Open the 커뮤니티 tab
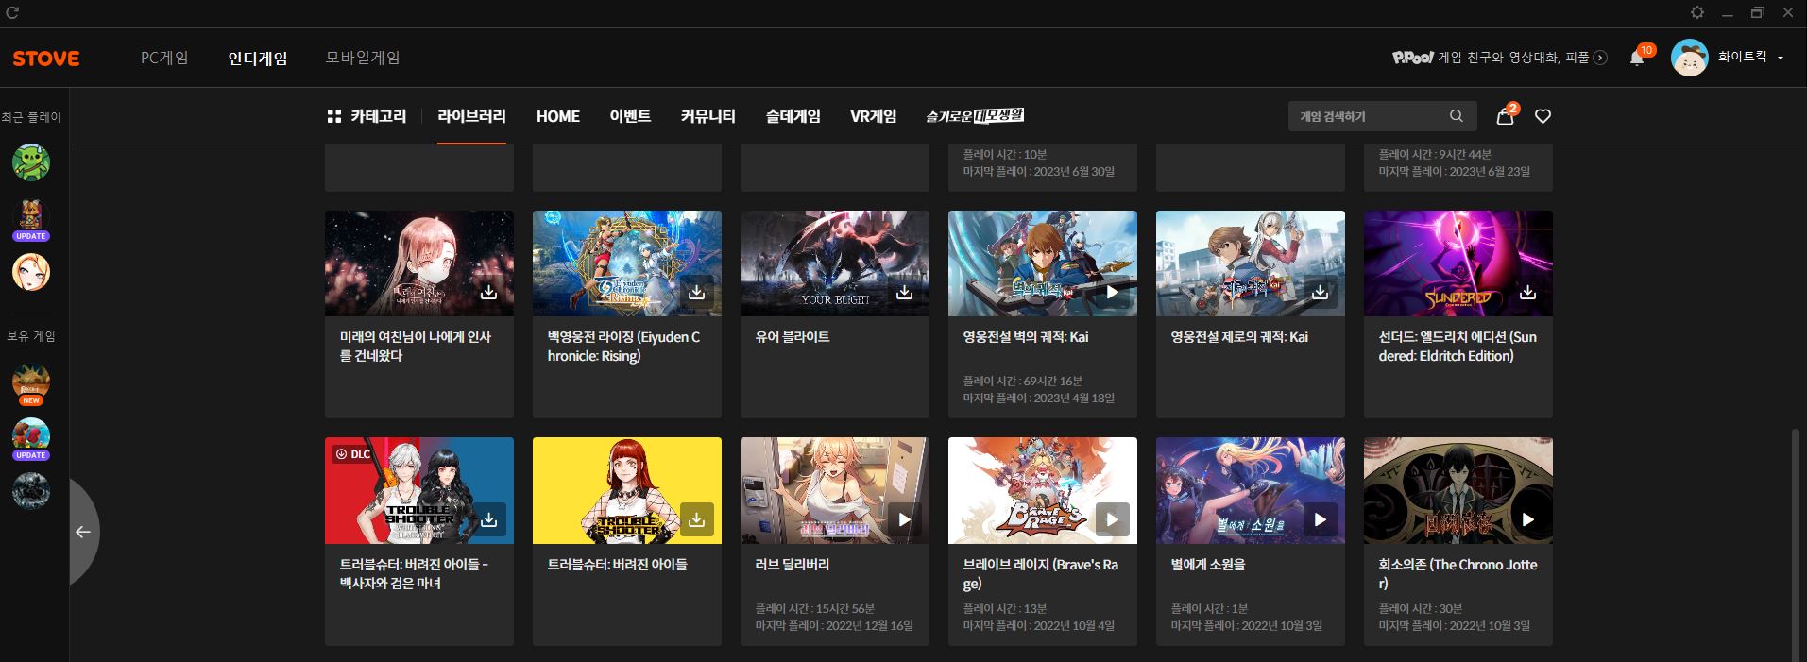 tap(707, 116)
